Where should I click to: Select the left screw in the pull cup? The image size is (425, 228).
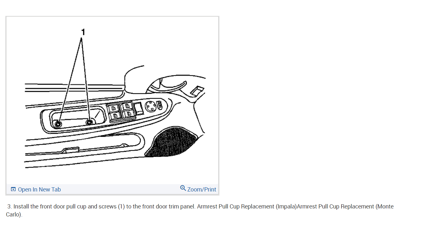pyautogui.click(x=58, y=124)
